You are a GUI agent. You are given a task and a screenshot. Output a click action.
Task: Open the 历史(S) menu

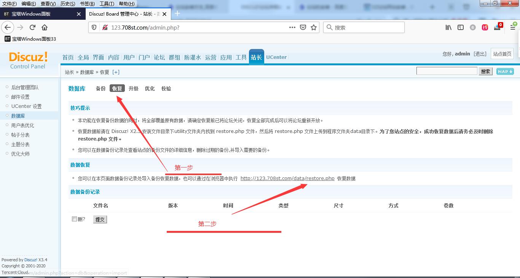click(68, 4)
